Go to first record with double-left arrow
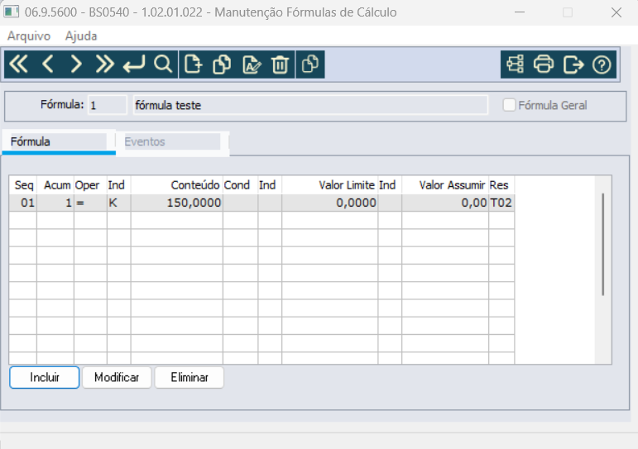 (x=19, y=64)
